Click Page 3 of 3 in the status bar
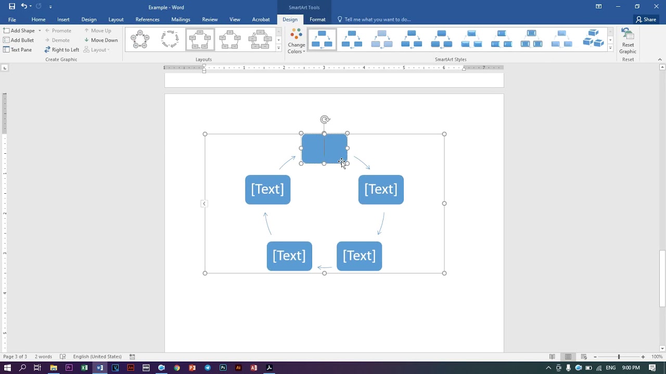 [x=15, y=357]
